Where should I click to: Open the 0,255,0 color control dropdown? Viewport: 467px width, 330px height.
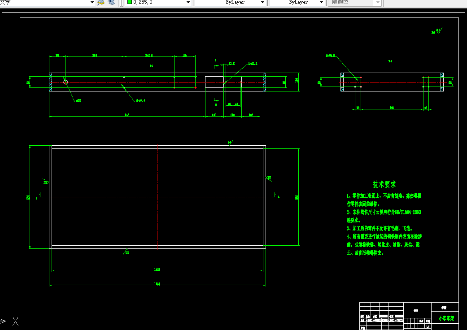point(188,2)
